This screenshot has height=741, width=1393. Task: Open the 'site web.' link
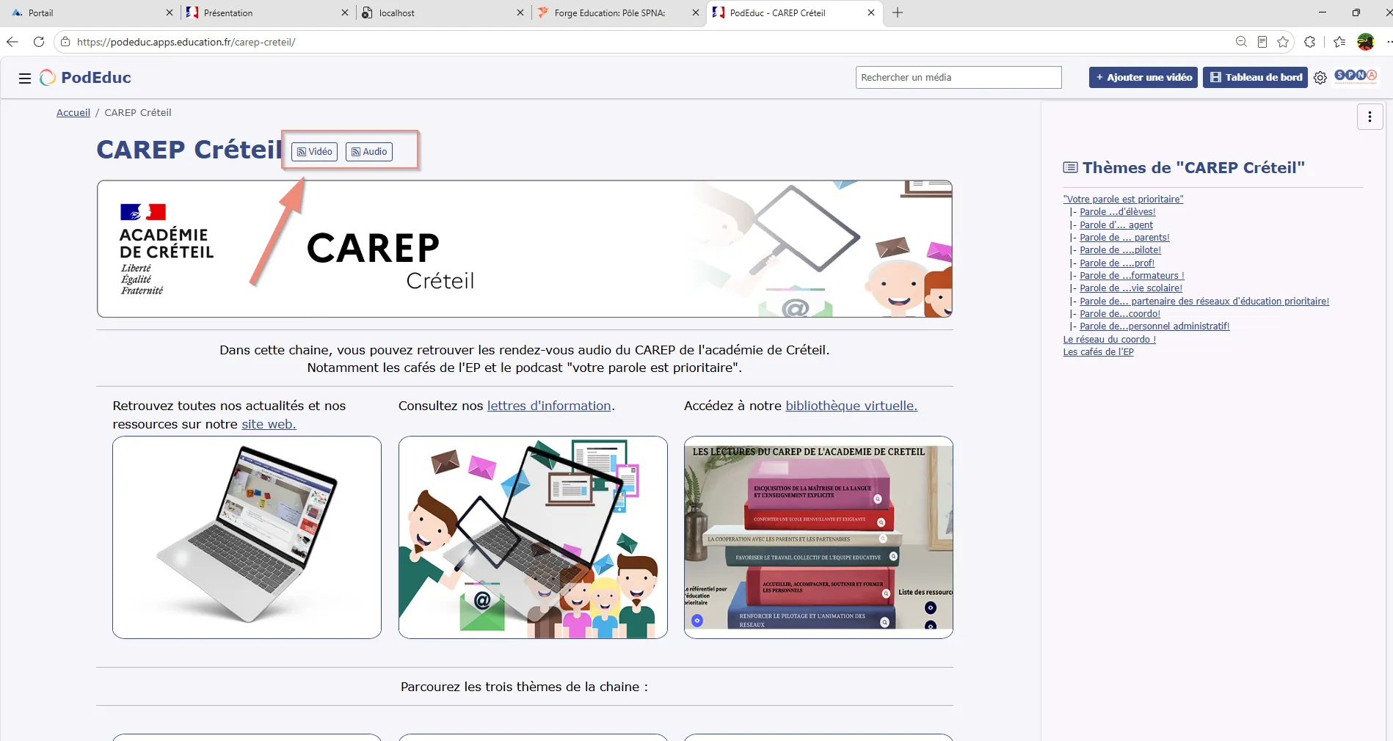tap(269, 424)
